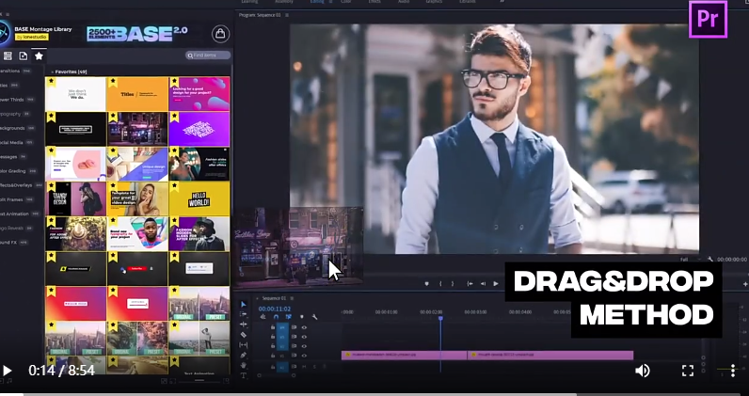Toggle the magnet Snap in Timeline button
Viewport: 749px width, 396px height.
pyautogui.click(x=276, y=317)
